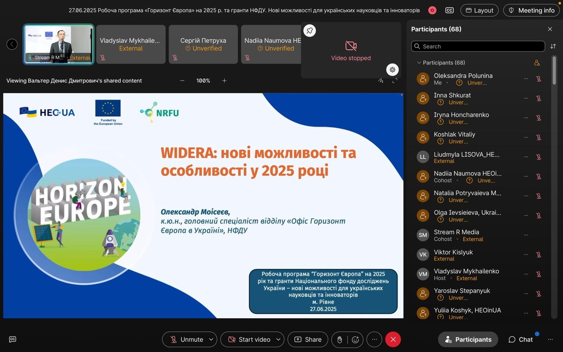Select Сергій Петруха video tile
Screen dimensions: 563x352
coord(203,44)
